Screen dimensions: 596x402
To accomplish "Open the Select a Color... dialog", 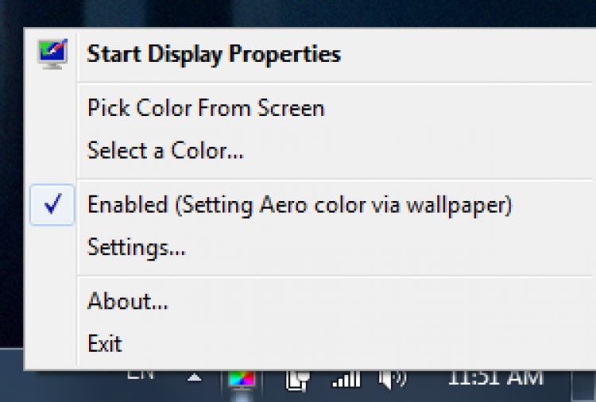I will pos(165,149).
